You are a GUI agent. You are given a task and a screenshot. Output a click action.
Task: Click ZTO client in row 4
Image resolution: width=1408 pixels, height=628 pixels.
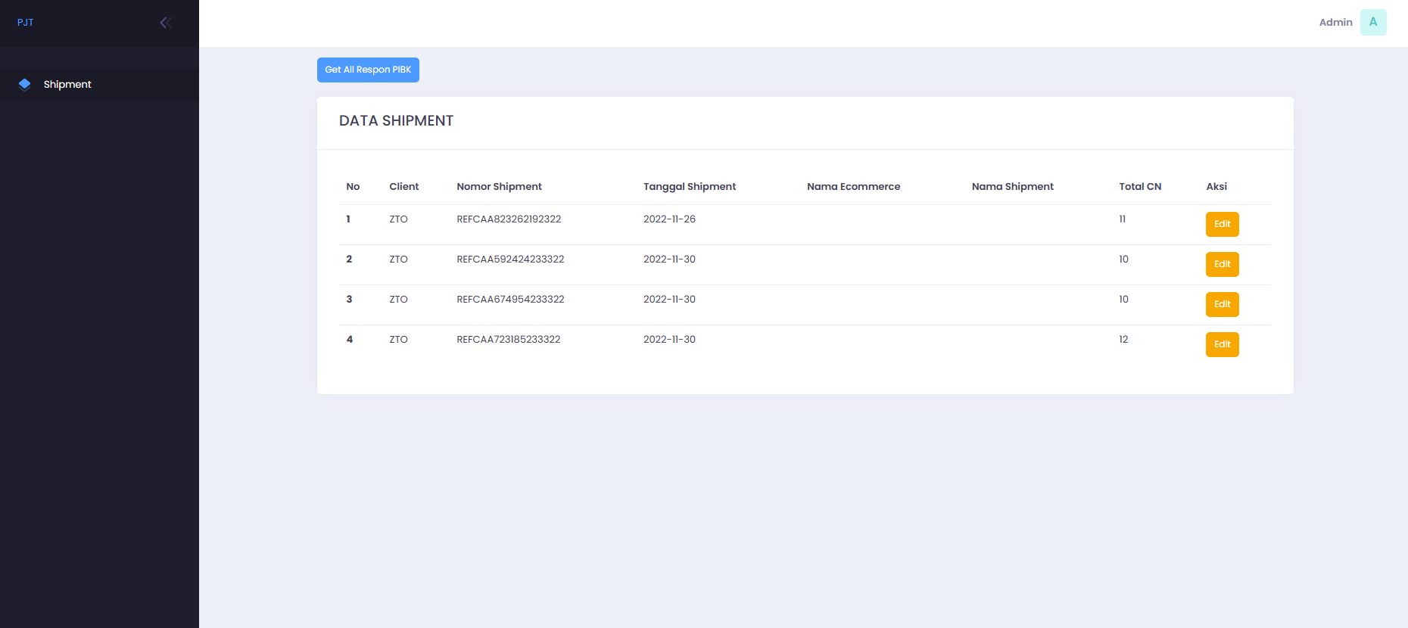pos(398,340)
